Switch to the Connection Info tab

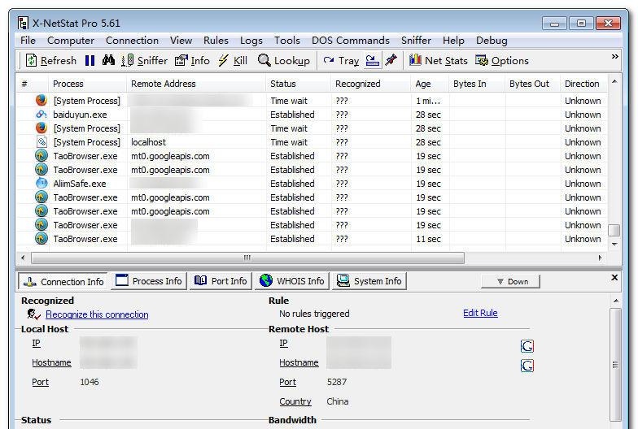pos(63,281)
